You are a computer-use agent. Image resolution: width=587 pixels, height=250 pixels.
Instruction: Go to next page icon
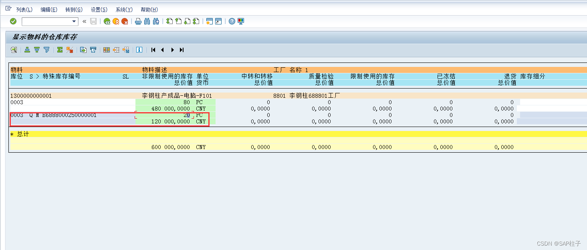pos(187,21)
